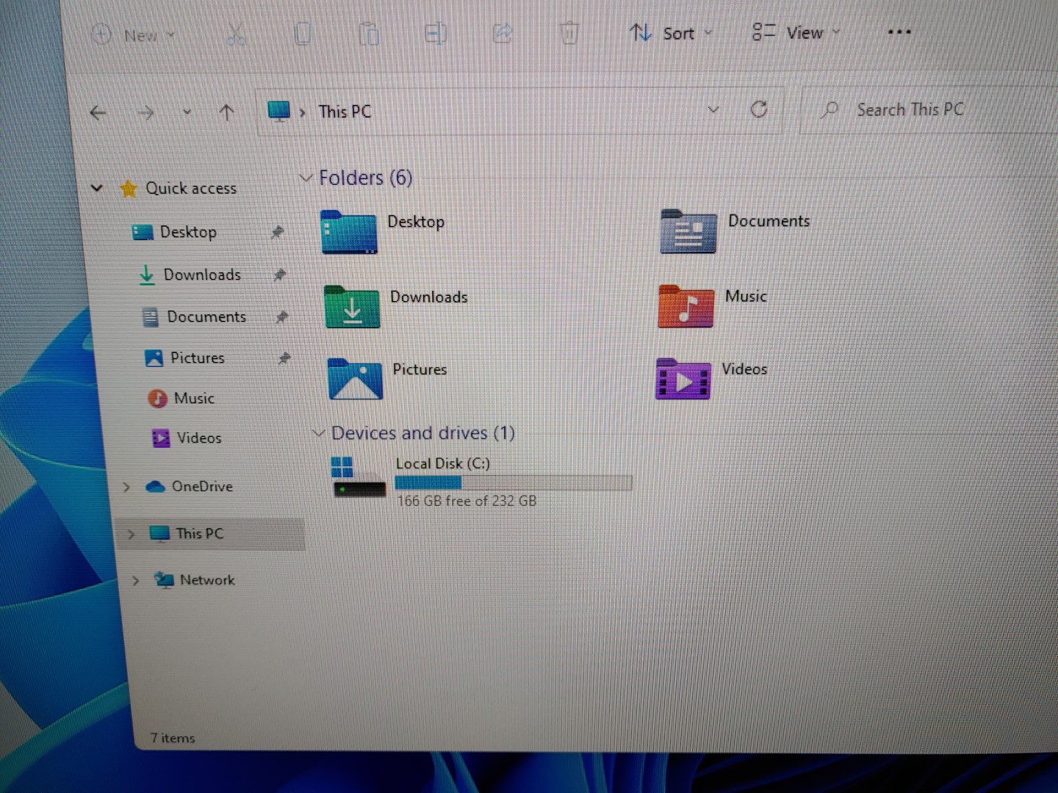Click the Local Disk (C:) label
The height and width of the screenshot is (793, 1058).
click(x=443, y=463)
